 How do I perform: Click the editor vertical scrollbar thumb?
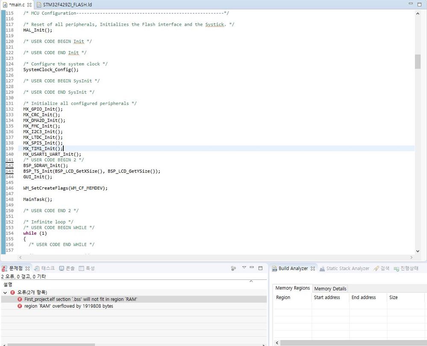pyautogui.click(x=418, y=62)
